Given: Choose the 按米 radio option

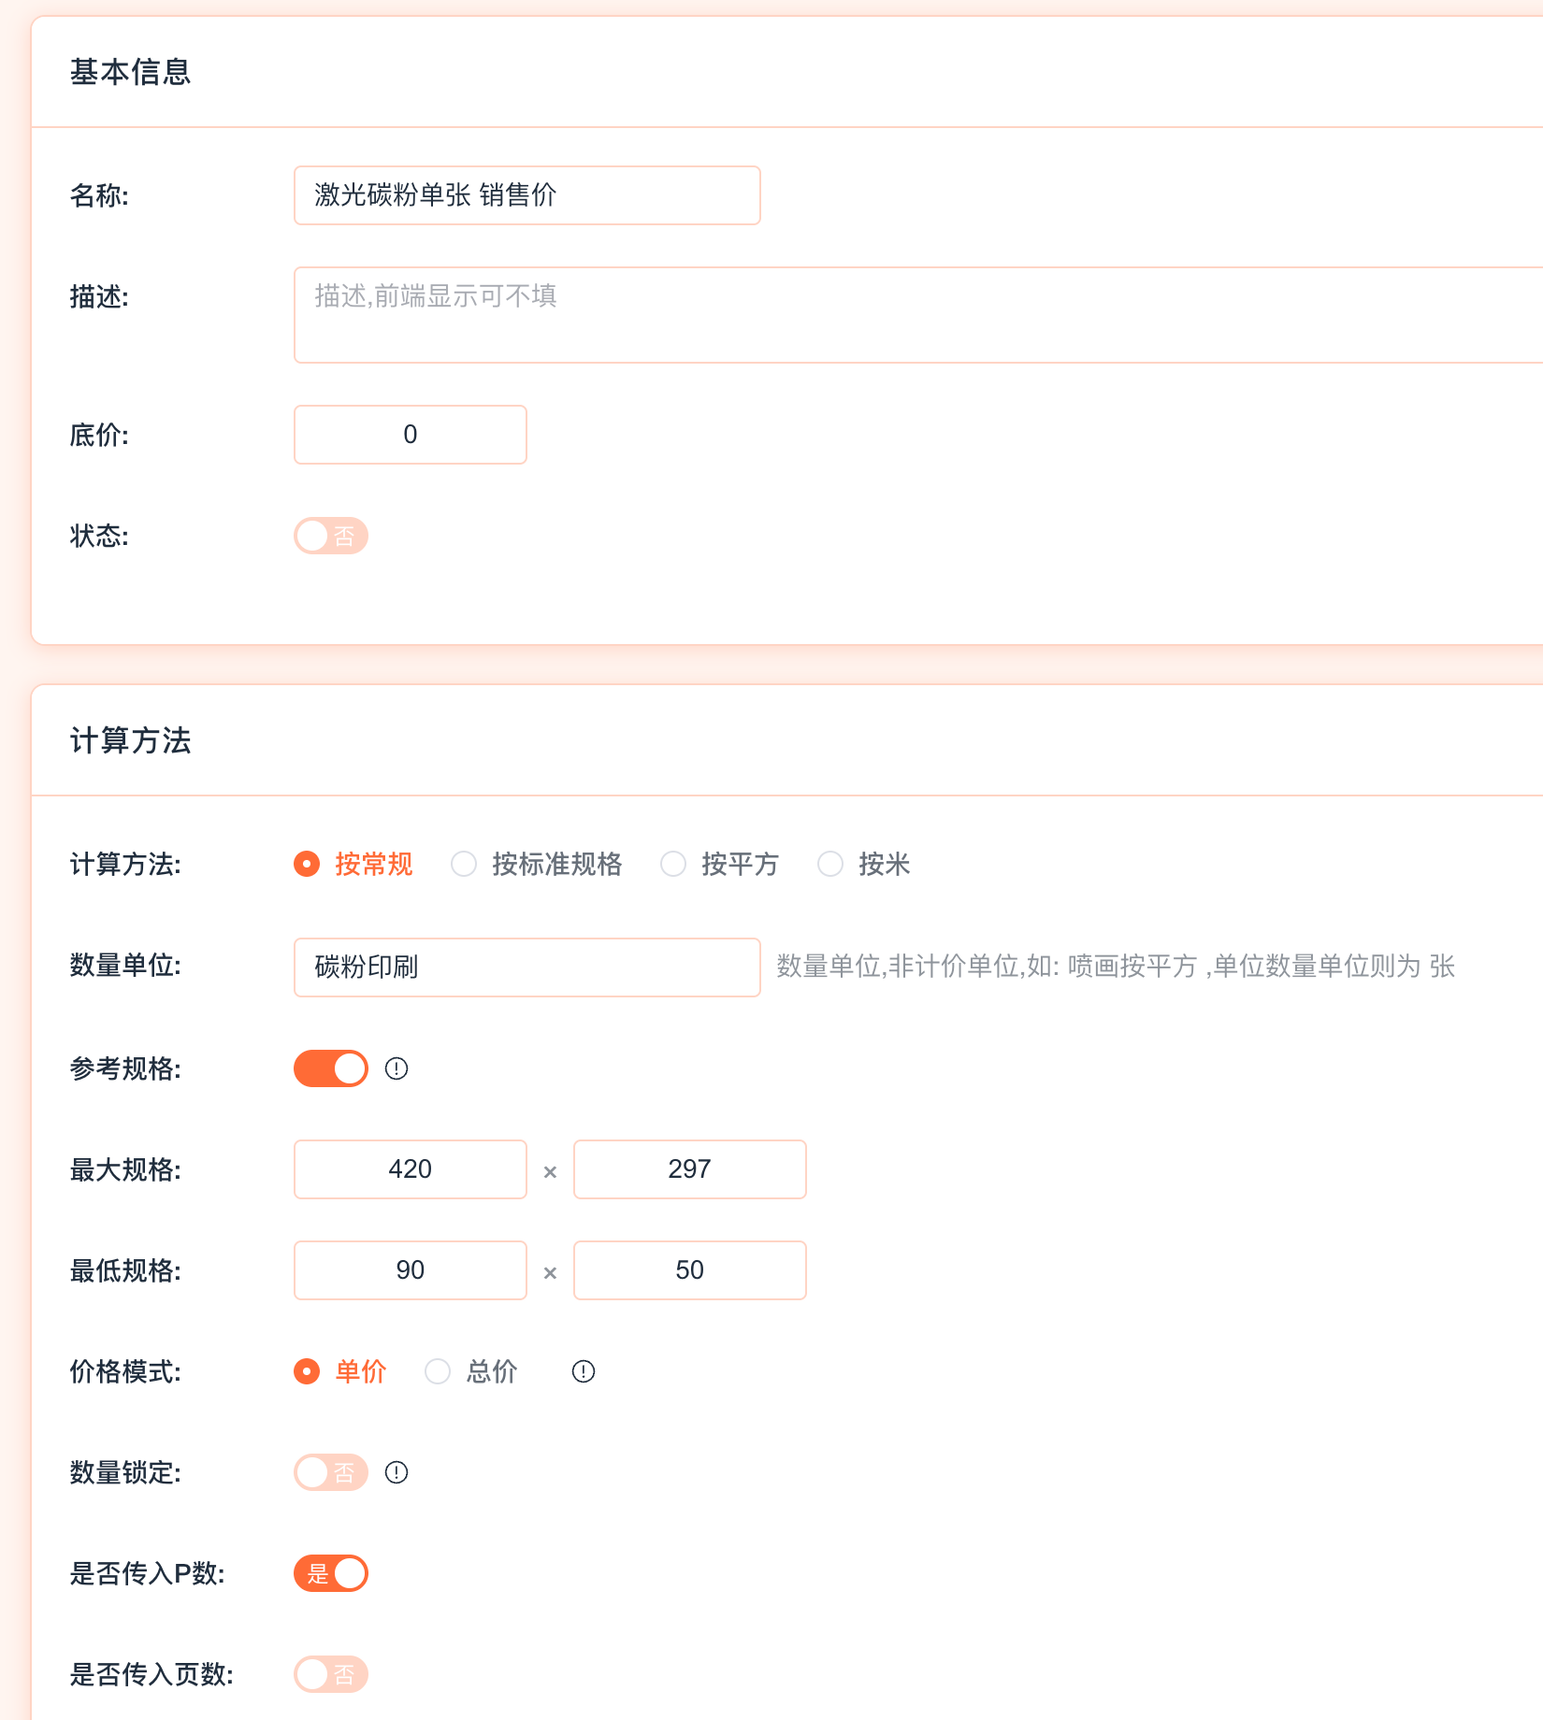Looking at the screenshot, I should [830, 864].
